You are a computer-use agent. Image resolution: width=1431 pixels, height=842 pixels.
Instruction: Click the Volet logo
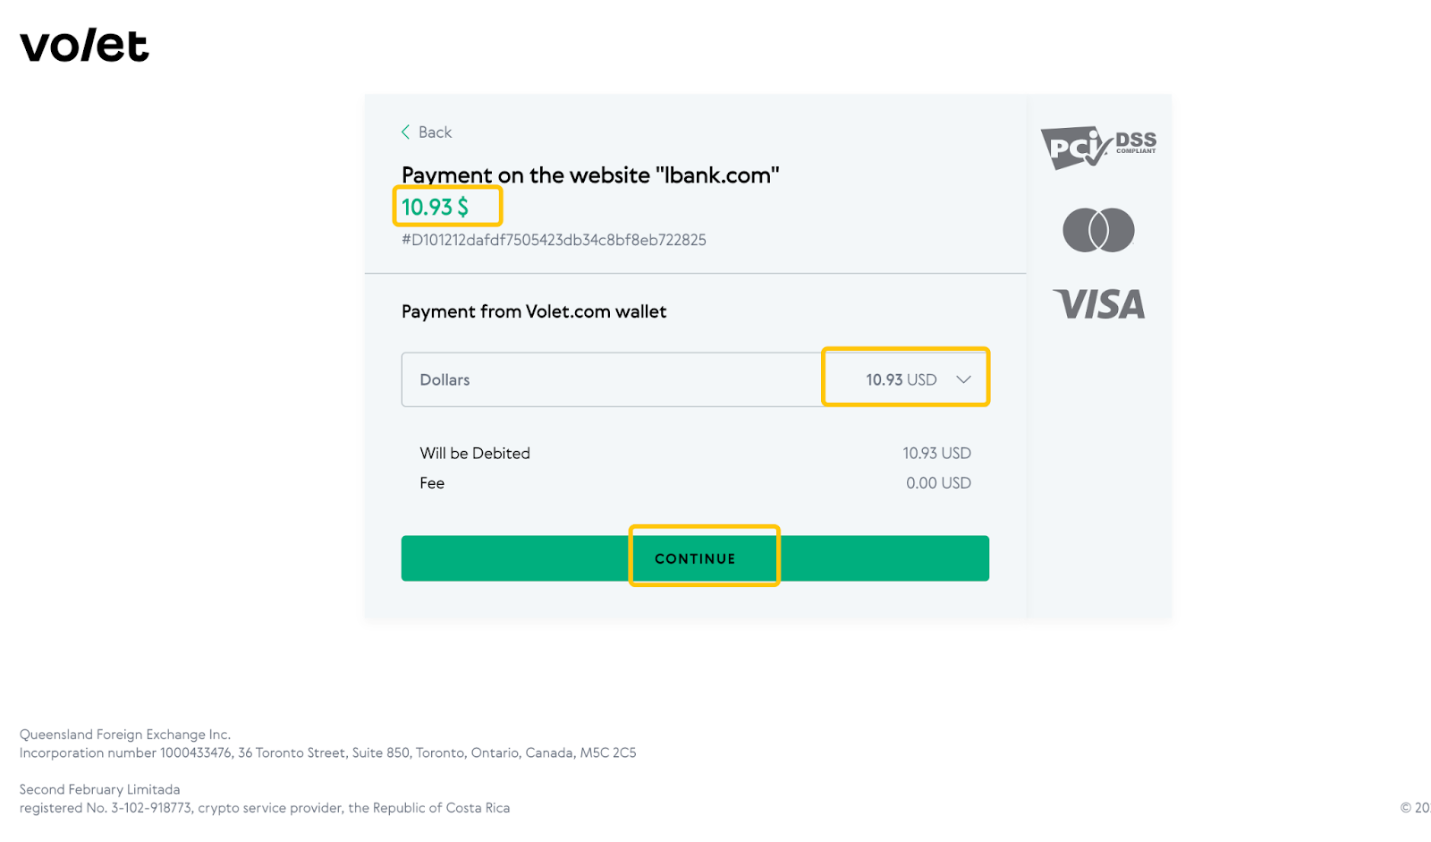(x=84, y=46)
